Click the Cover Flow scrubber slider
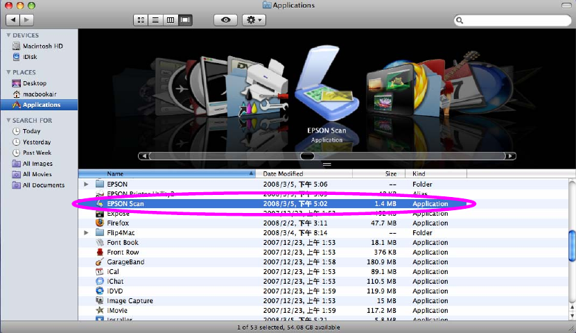Screen dimensions: 576x333 point(307,156)
